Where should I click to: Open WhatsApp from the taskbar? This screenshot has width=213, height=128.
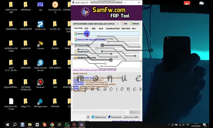point(67,125)
